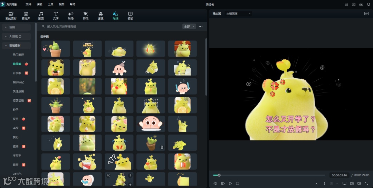373x188 pixels.
Task: Select the 遮挡 category
Action: pyautogui.click(x=16, y=146)
